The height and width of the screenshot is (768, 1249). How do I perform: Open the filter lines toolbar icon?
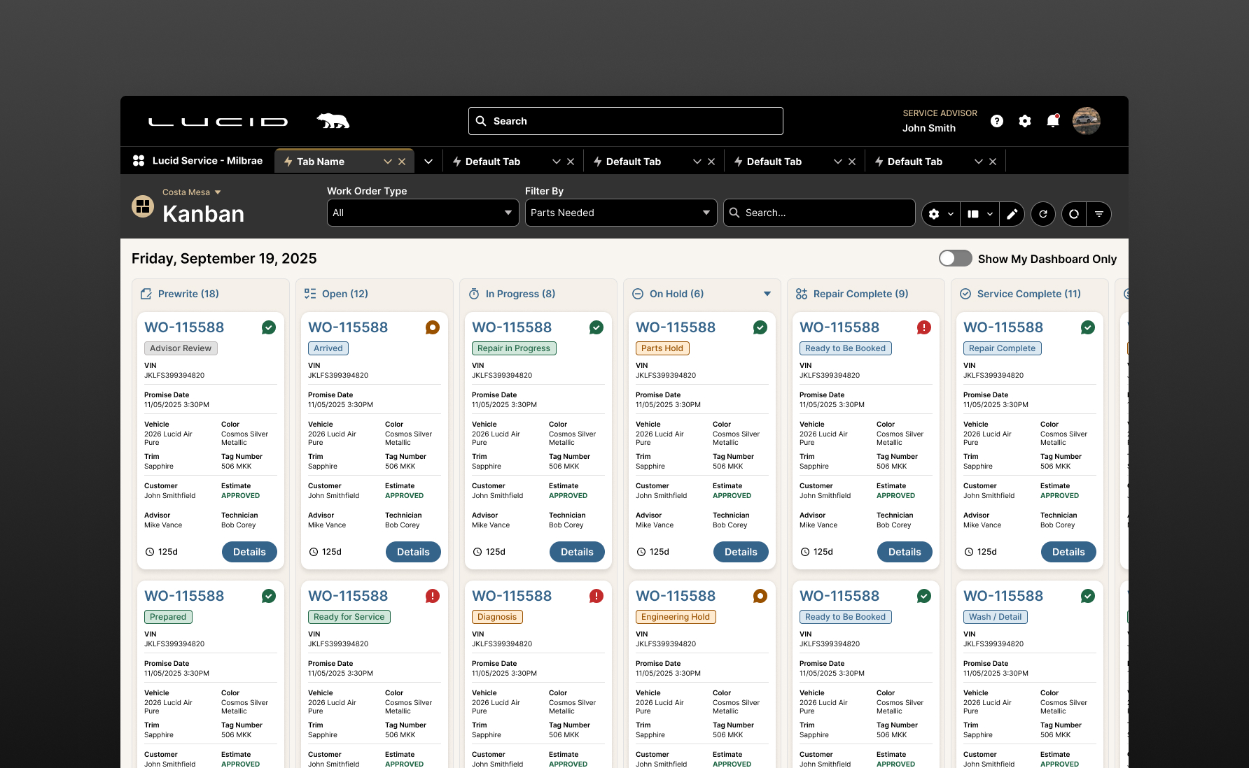pos(1099,214)
